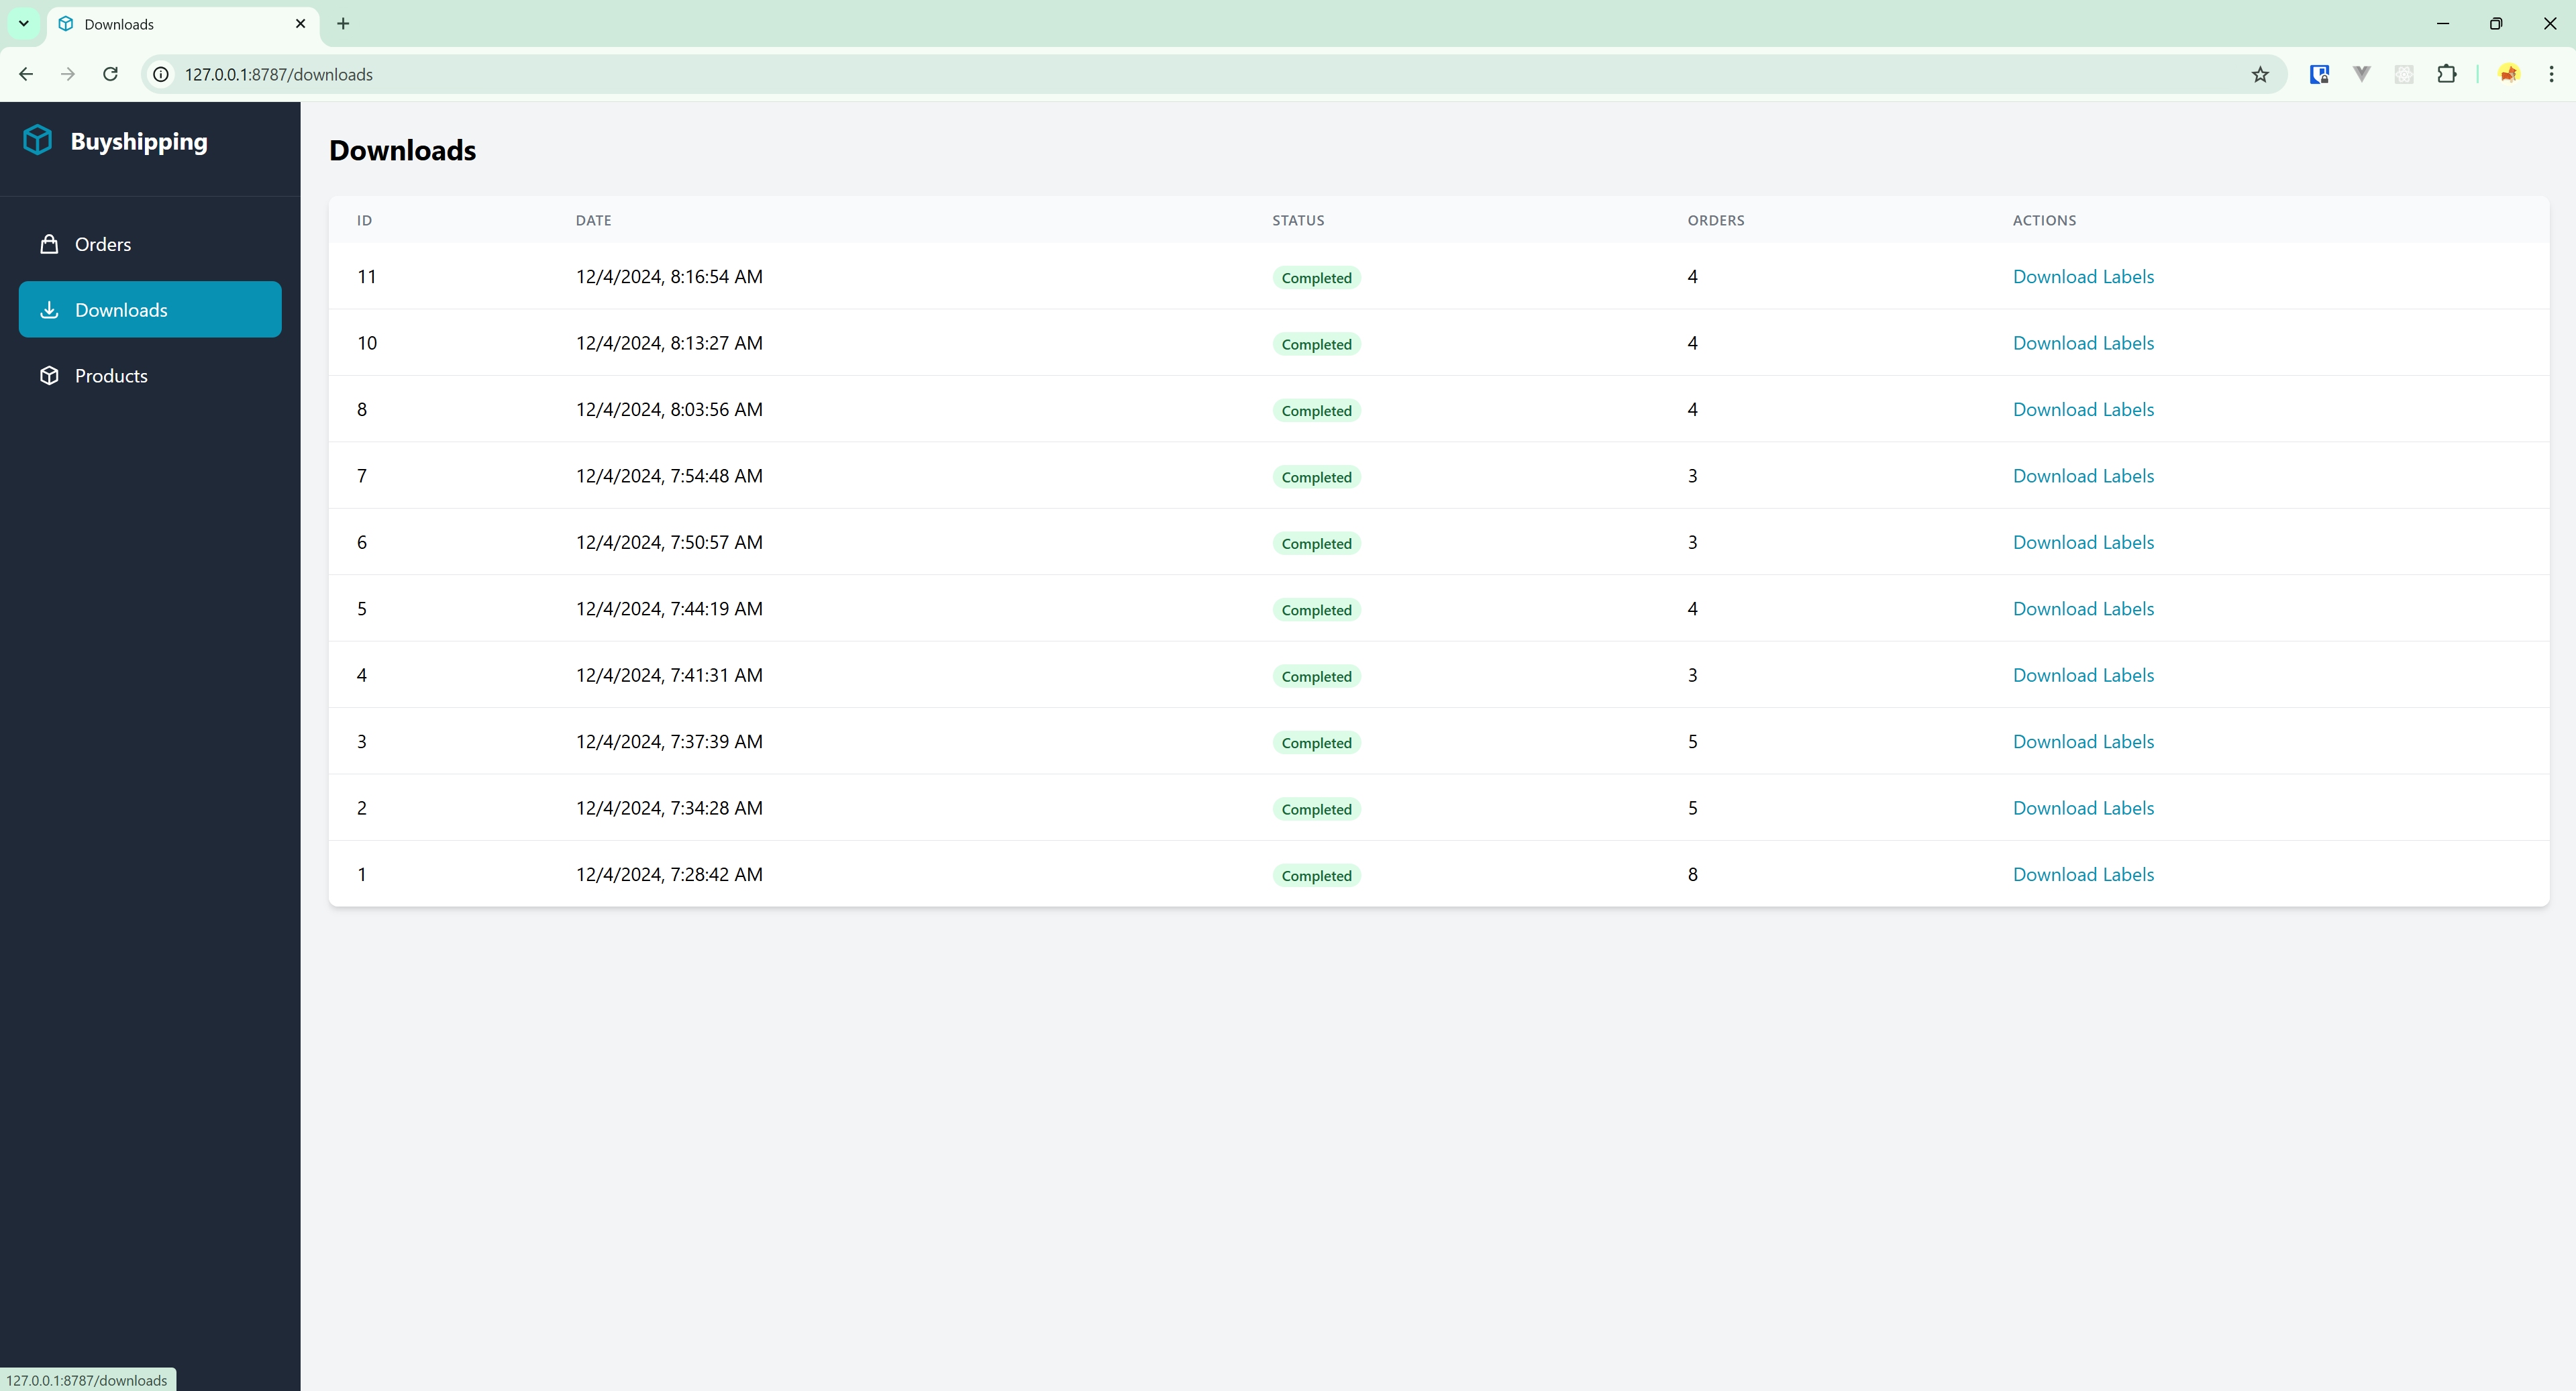Click the Bitwarden extension icon
Viewport: 2576px width, 1391px height.
[2319, 74]
